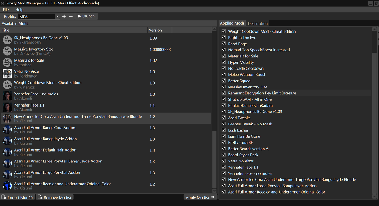This screenshot has height=206, width=379.
Task: Click the Yennefer Face 1.1 thumbnail icon
Action: coord(7,107)
